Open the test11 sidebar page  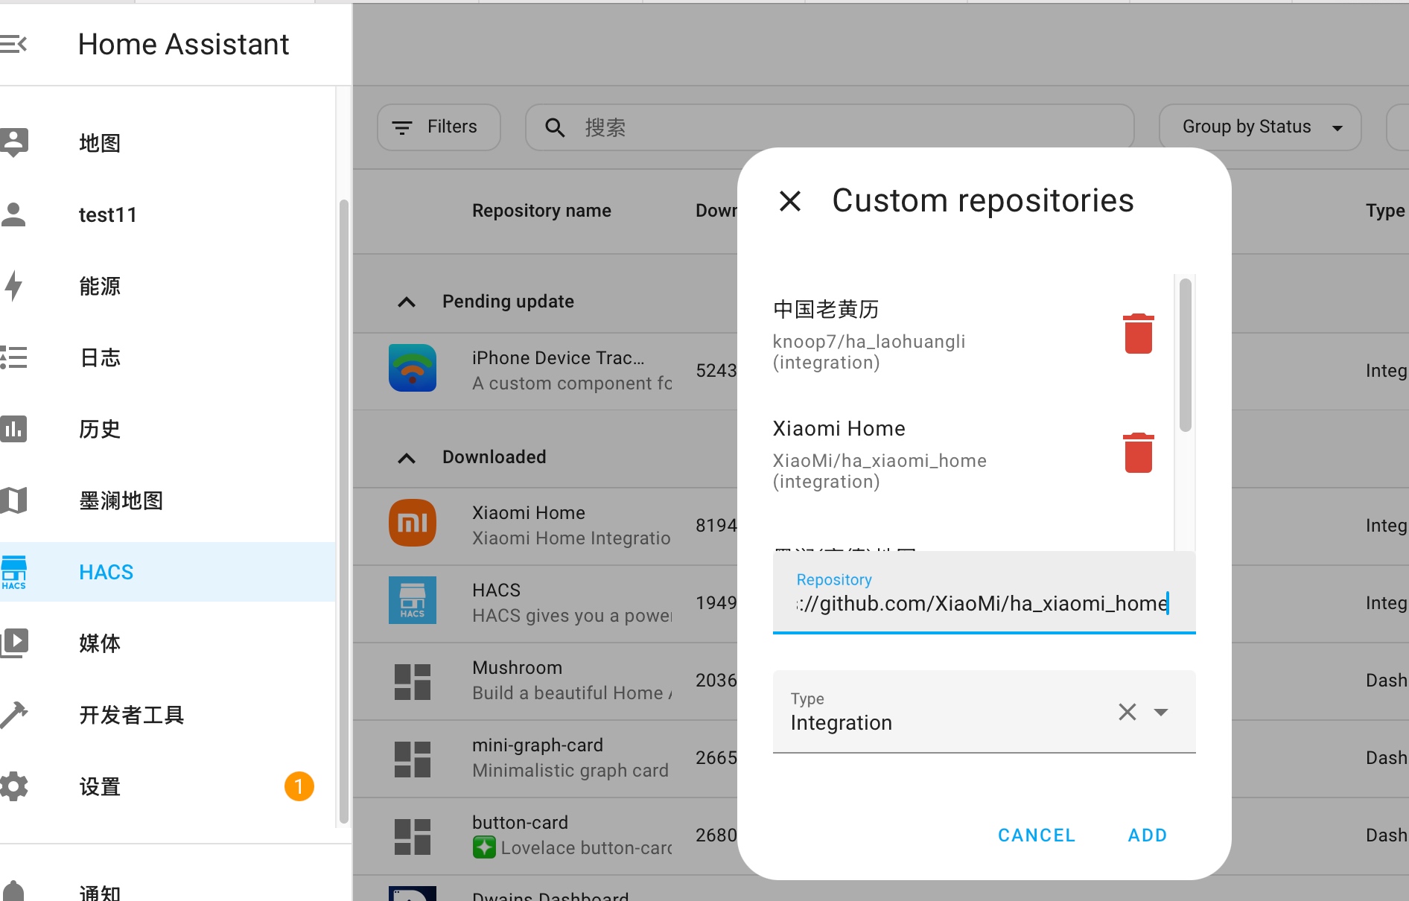click(168, 214)
